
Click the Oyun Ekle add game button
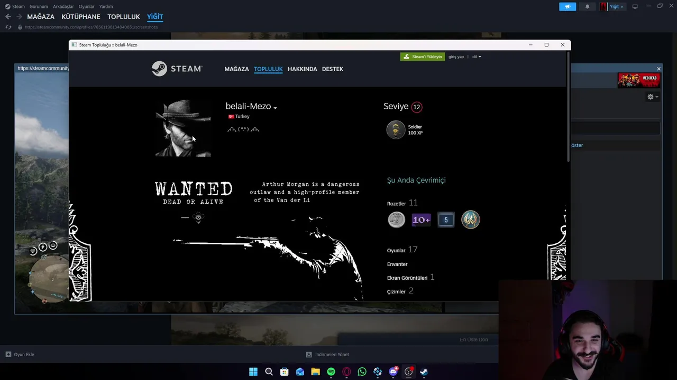tap(20, 355)
